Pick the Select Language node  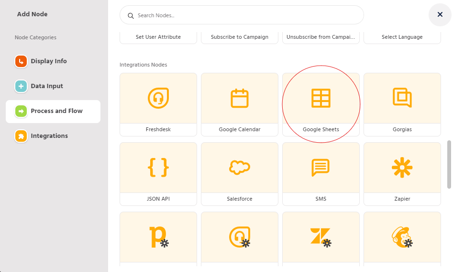click(x=402, y=37)
